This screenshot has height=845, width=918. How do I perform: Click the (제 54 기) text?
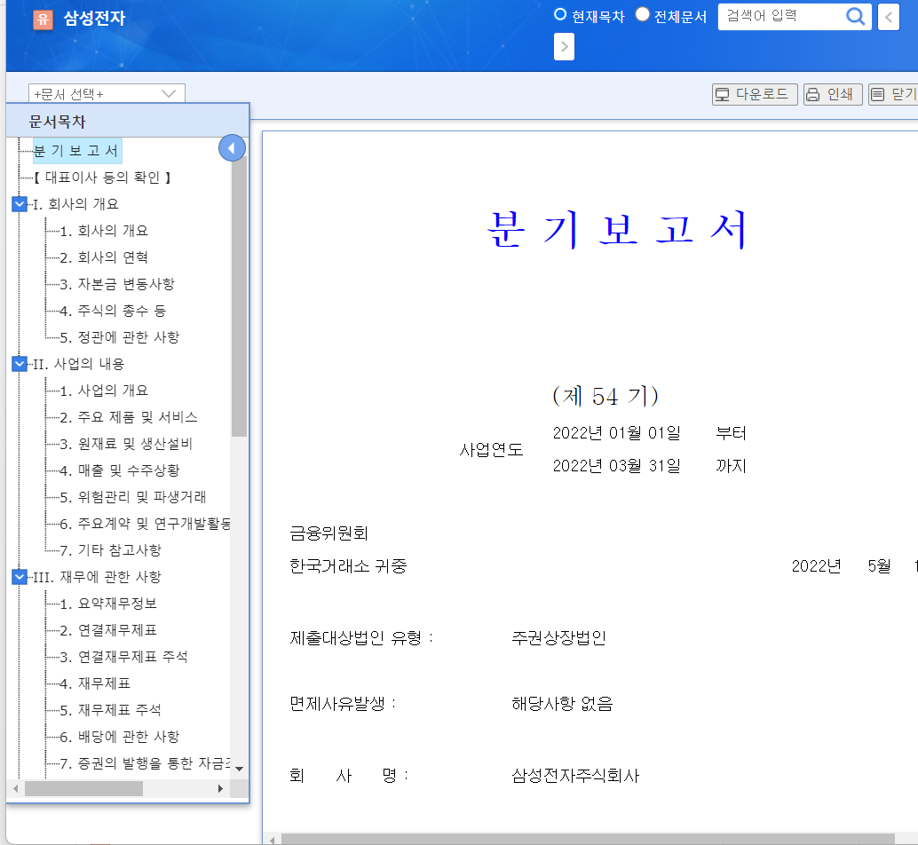[x=605, y=396]
